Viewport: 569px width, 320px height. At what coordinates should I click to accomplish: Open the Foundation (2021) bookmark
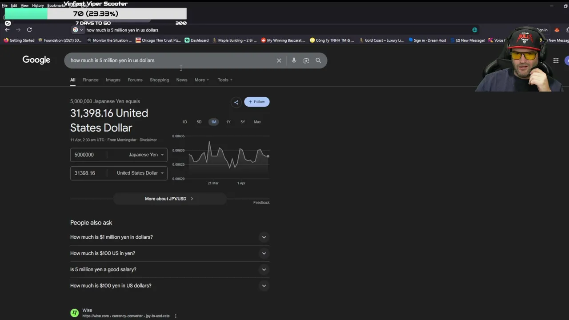coord(60,40)
